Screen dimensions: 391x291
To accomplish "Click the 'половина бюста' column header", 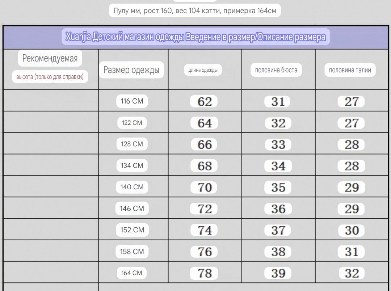I will tap(276, 70).
